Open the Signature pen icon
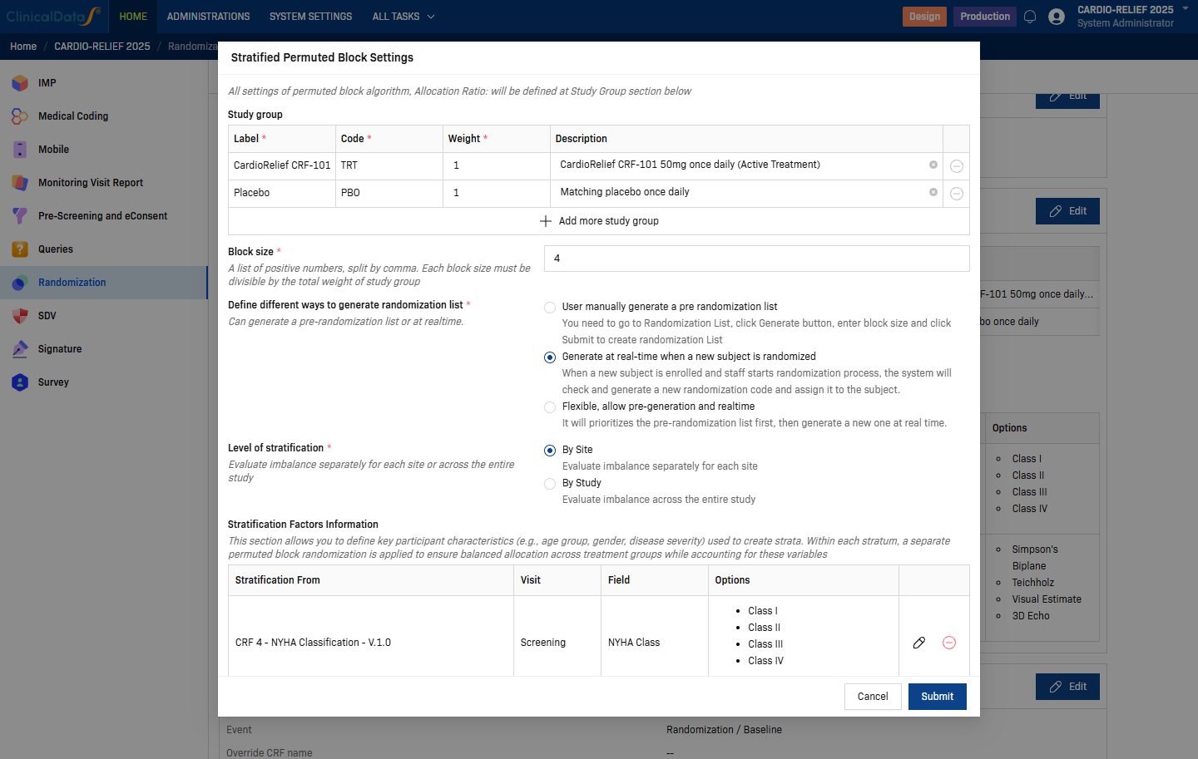This screenshot has height=759, width=1198. (20, 349)
